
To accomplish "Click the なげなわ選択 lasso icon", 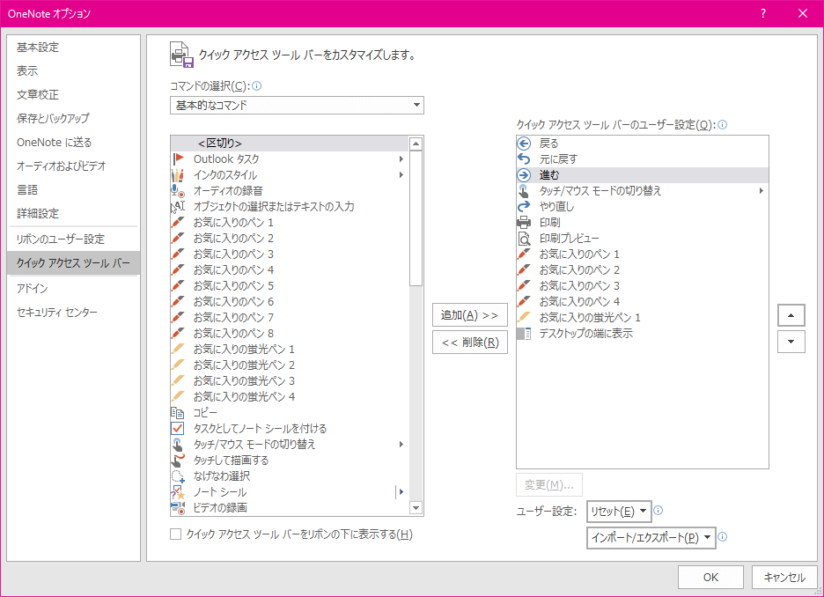I will [178, 476].
